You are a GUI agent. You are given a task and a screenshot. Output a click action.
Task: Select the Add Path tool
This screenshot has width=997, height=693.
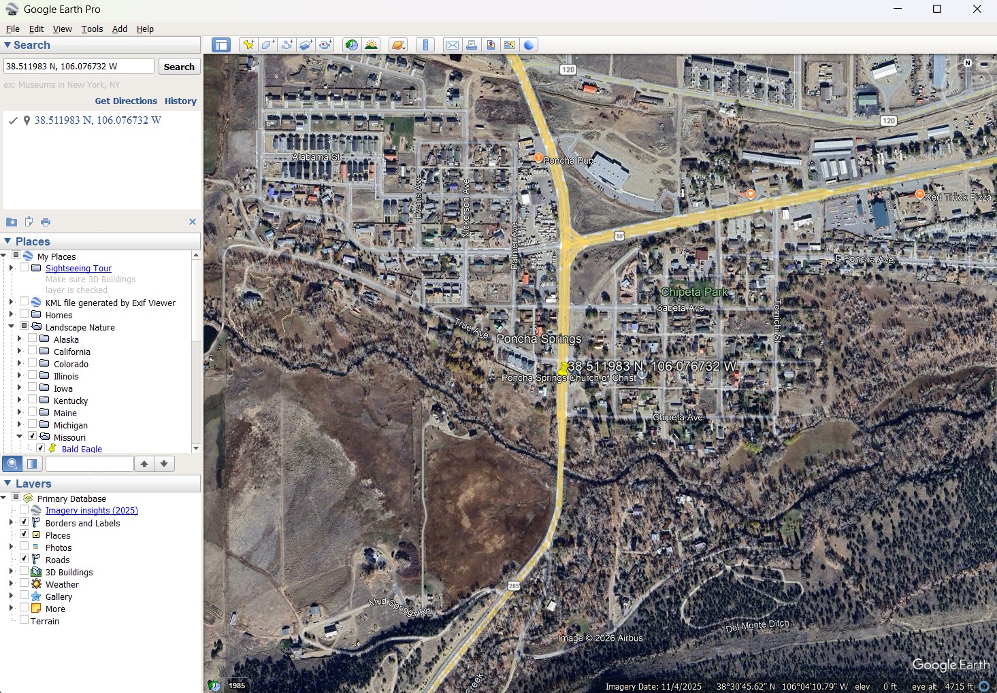(x=287, y=45)
